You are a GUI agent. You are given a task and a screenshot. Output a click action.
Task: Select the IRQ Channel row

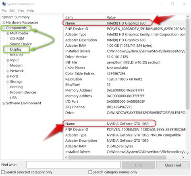(x=125, y=107)
